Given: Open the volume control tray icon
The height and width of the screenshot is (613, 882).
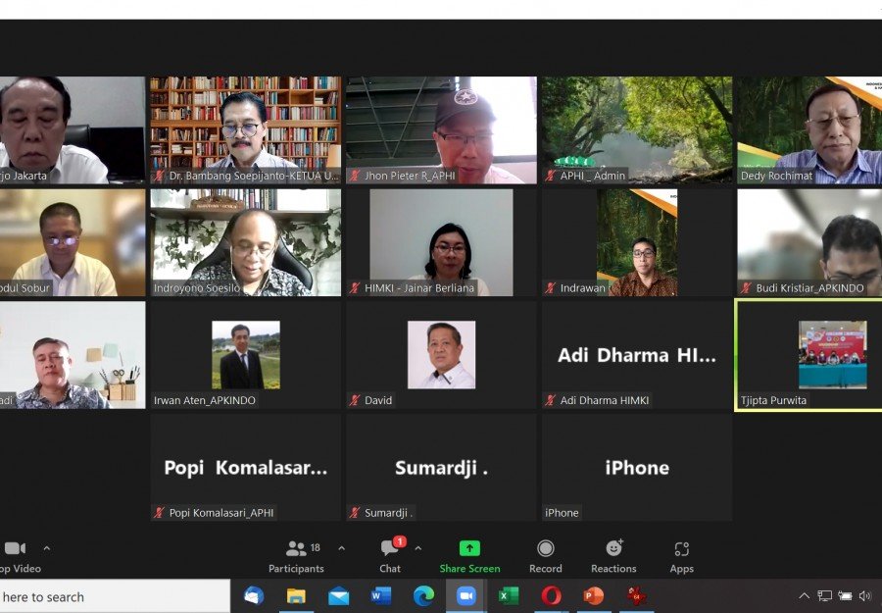Looking at the screenshot, I should pyautogui.click(x=864, y=595).
